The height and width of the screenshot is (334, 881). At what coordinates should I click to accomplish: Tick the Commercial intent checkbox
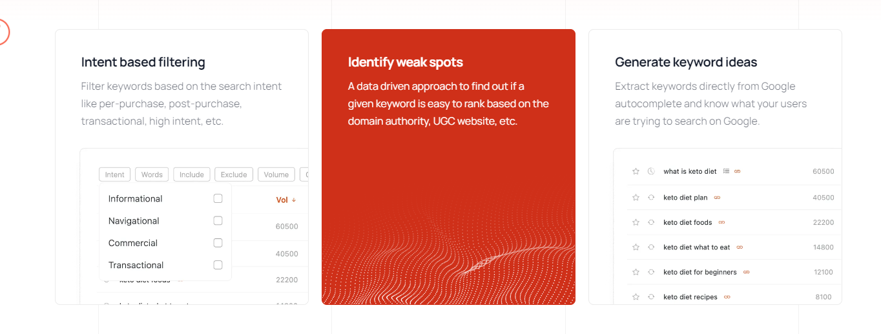(x=218, y=243)
